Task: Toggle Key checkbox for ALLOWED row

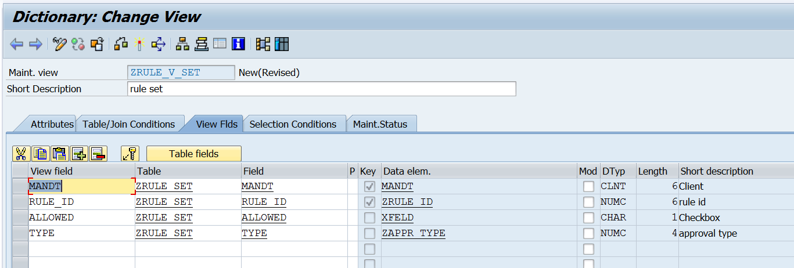Action: pos(369,218)
